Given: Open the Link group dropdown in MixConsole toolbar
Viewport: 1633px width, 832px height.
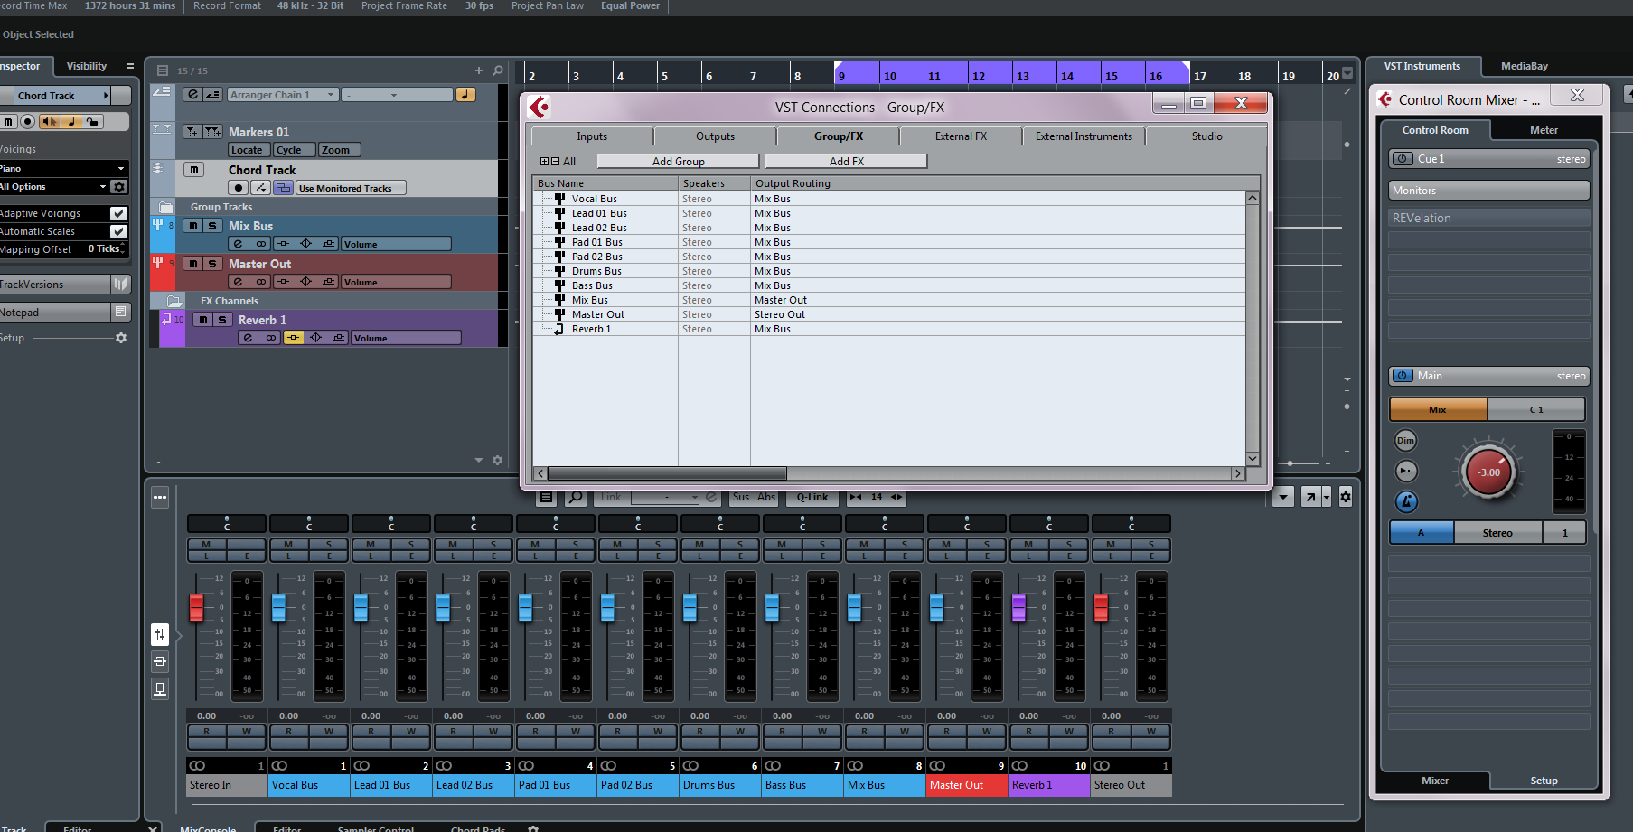Looking at the screenshot, I should pos(665,497).
